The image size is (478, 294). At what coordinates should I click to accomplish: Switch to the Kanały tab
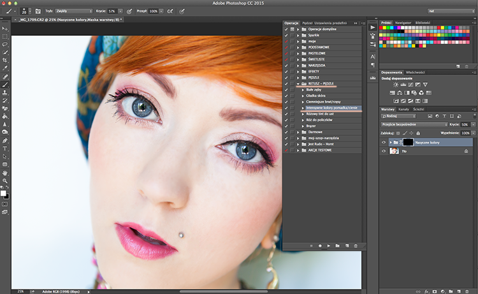click(403, 109)
